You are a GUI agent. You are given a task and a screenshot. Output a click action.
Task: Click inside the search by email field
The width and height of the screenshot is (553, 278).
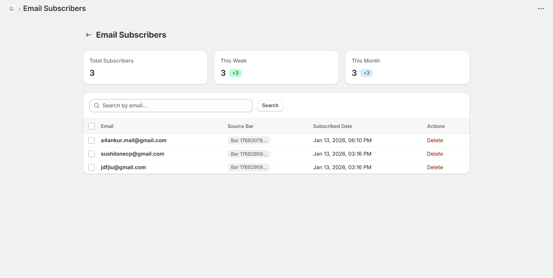(x=171, y=106)
